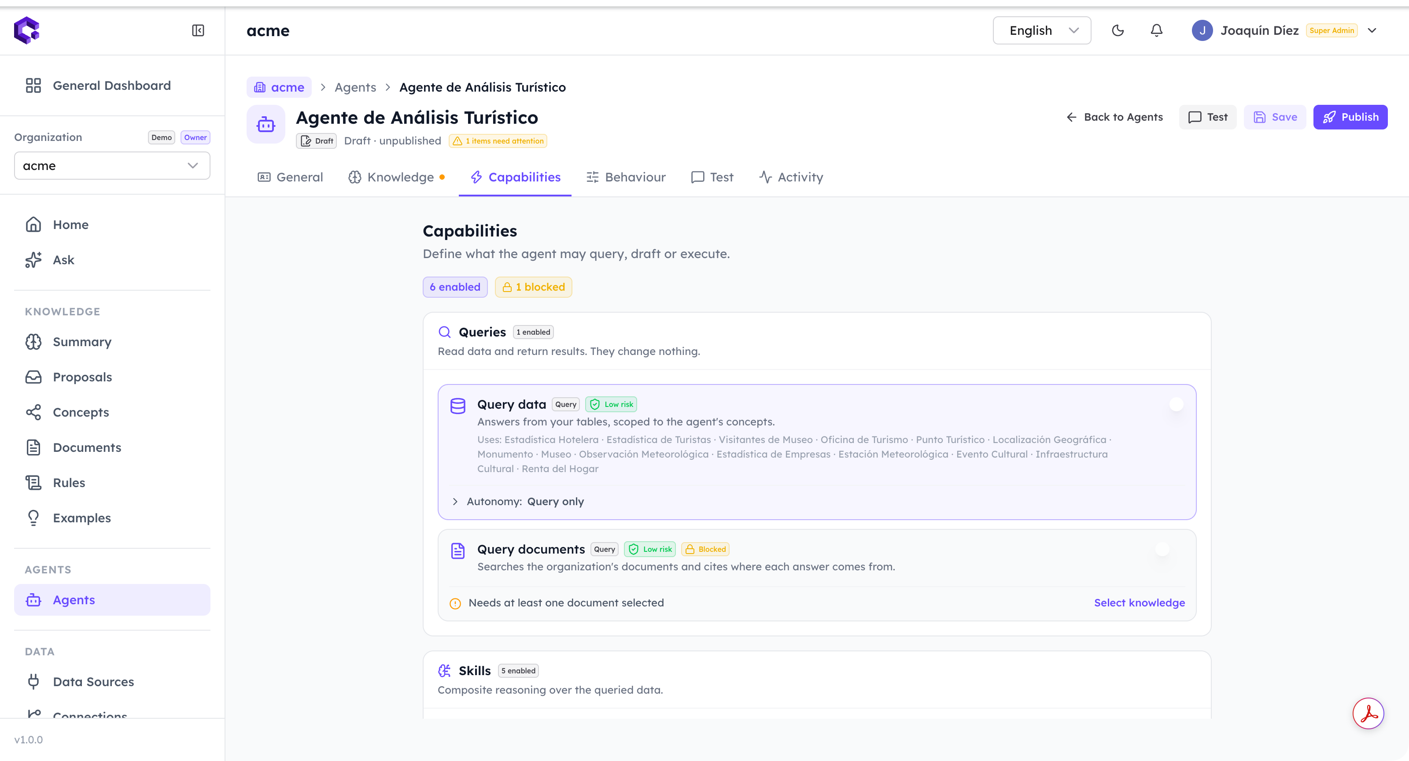Click the 'Demo' organization badge
This screenshot has height=761, width=1409.
pyautogui.click(x=161, y=137)
